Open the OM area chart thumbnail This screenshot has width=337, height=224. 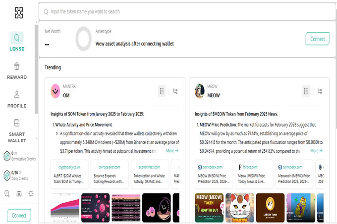65,208
